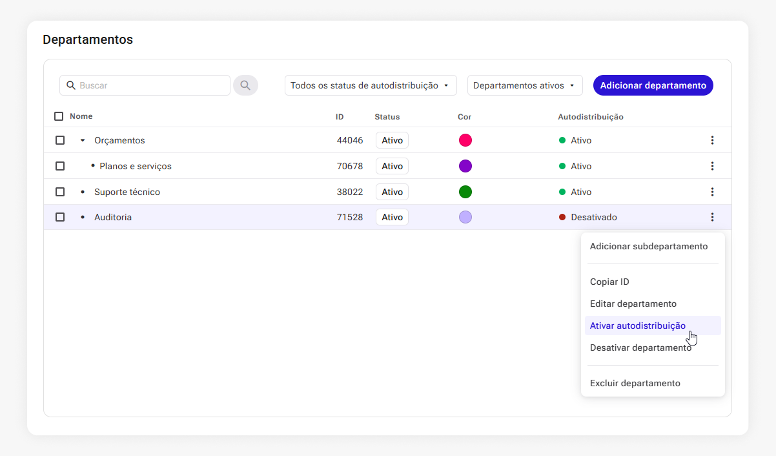The width and height of the screenshot is (776, 456).
Task: Open the Orçamentos row three-dot menu
Action: 712,140
